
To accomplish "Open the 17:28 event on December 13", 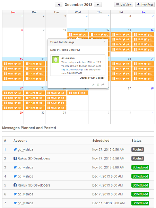I will point(121,49).
